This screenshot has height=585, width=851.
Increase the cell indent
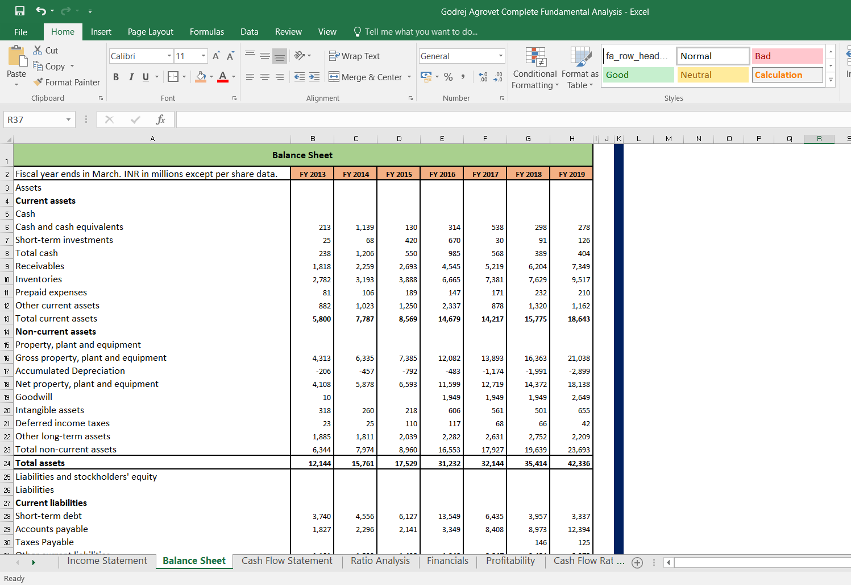pos(314,77)
